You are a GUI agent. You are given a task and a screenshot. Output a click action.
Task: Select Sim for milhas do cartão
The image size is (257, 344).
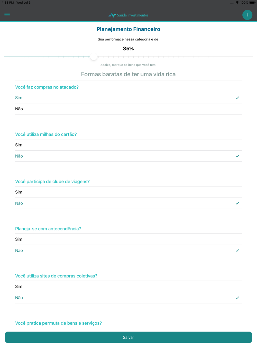coord(128,145)
